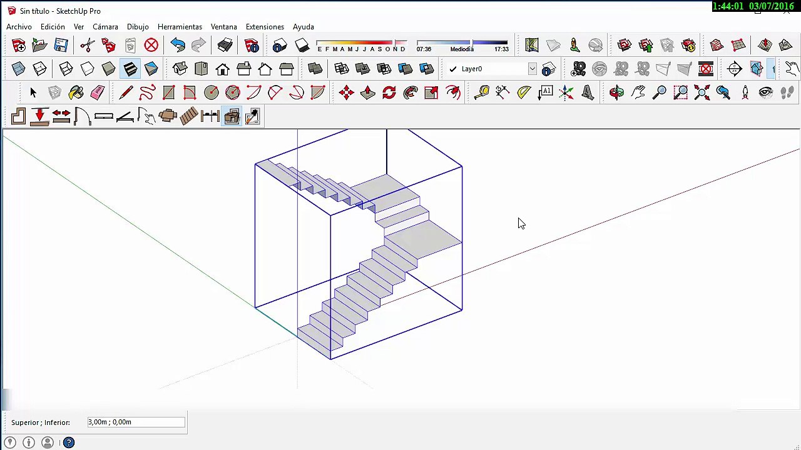The width and height of the screenshot is (801, 450).
Task: Toggle back edges display
Action: tap(39, 69)
